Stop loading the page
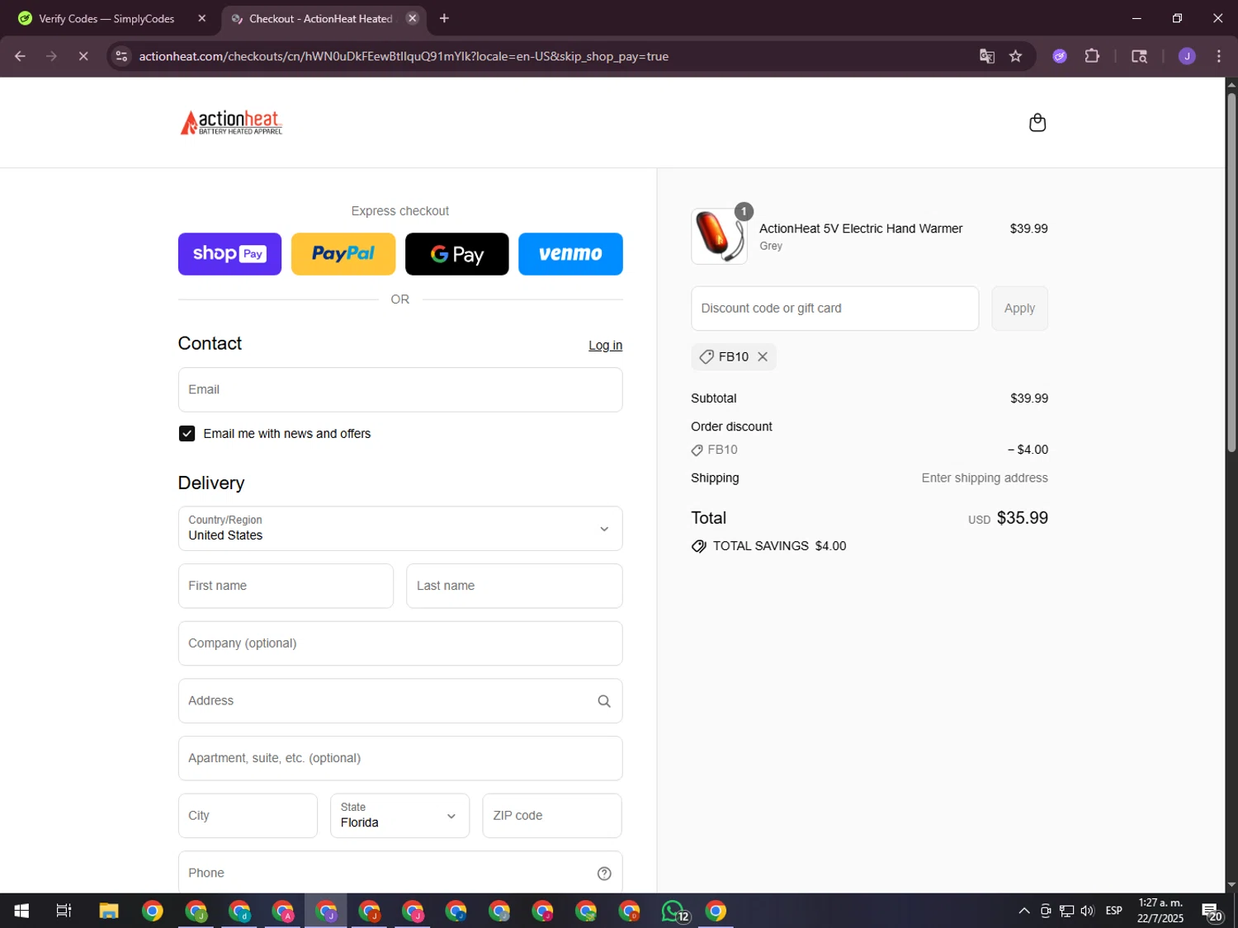 [x=83, y=56]
